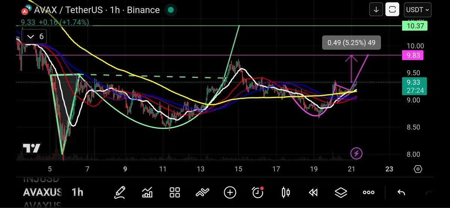The height and width of the screenshot is (208, 450).
Task: Select the candlestick chart type icon
Action: [285, 193]
